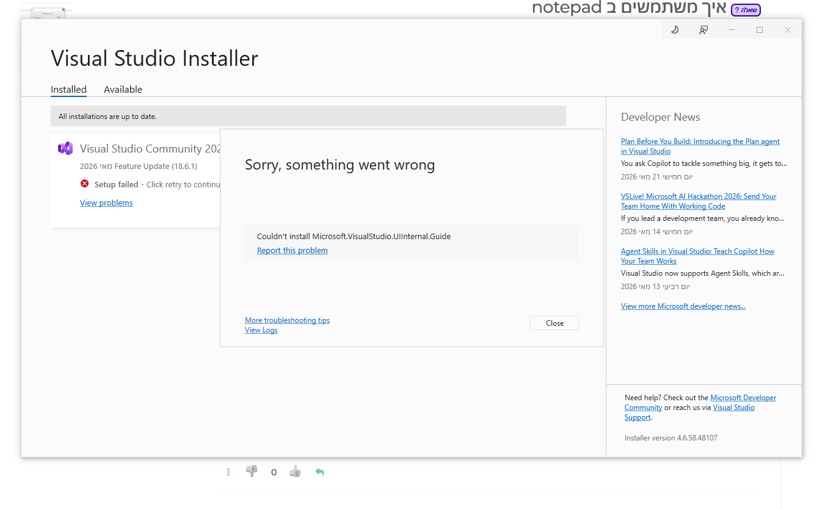Open the three-dot options menu on the web page
The image size is (828, 510).
[x=228, y=472]
